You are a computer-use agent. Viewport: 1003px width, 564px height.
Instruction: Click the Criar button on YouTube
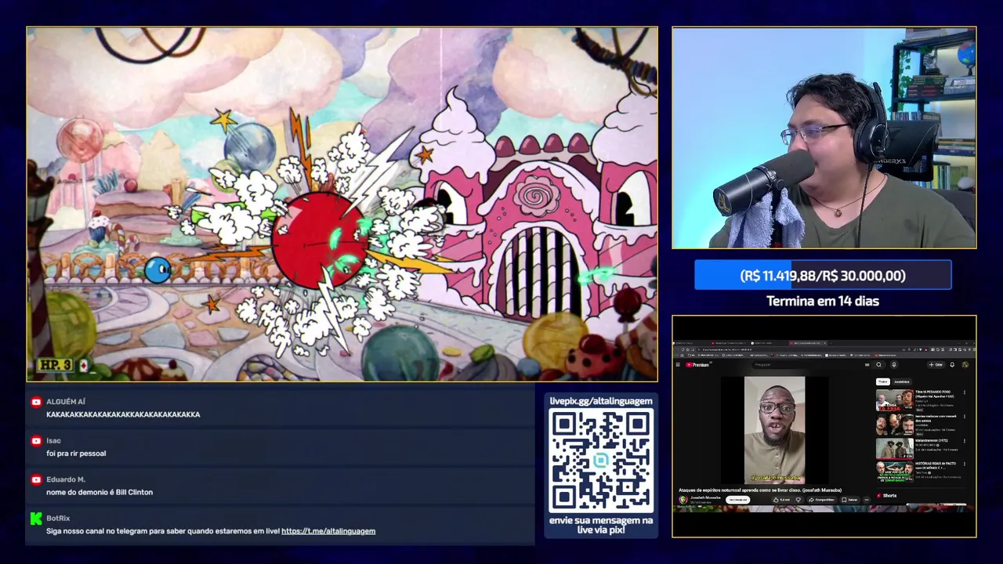click(936, 365)
